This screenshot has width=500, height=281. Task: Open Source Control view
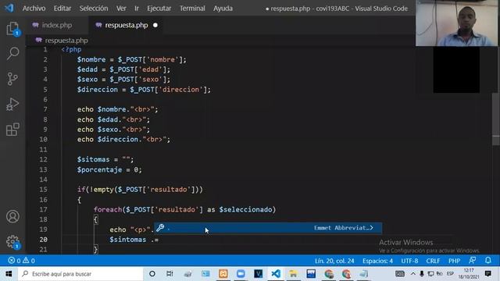pyautogui.click(x=12, y=79)
